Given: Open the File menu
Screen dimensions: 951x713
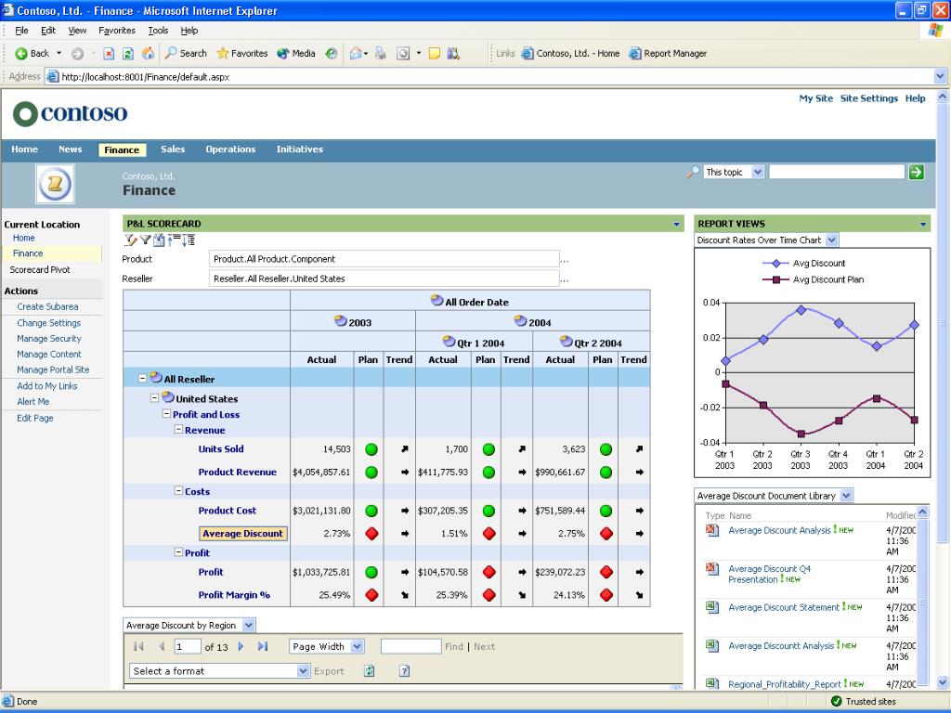Looking at the screenshot, I should [21, 31].
